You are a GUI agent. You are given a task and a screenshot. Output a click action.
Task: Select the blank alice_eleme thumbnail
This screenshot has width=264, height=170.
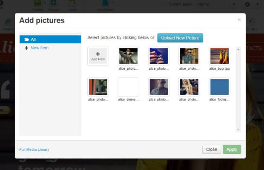click(128, 87)
